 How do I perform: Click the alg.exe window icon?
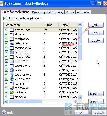pos(12,34)
